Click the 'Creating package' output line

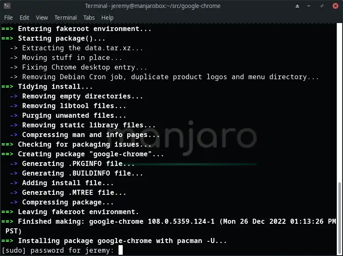[84, 154]
